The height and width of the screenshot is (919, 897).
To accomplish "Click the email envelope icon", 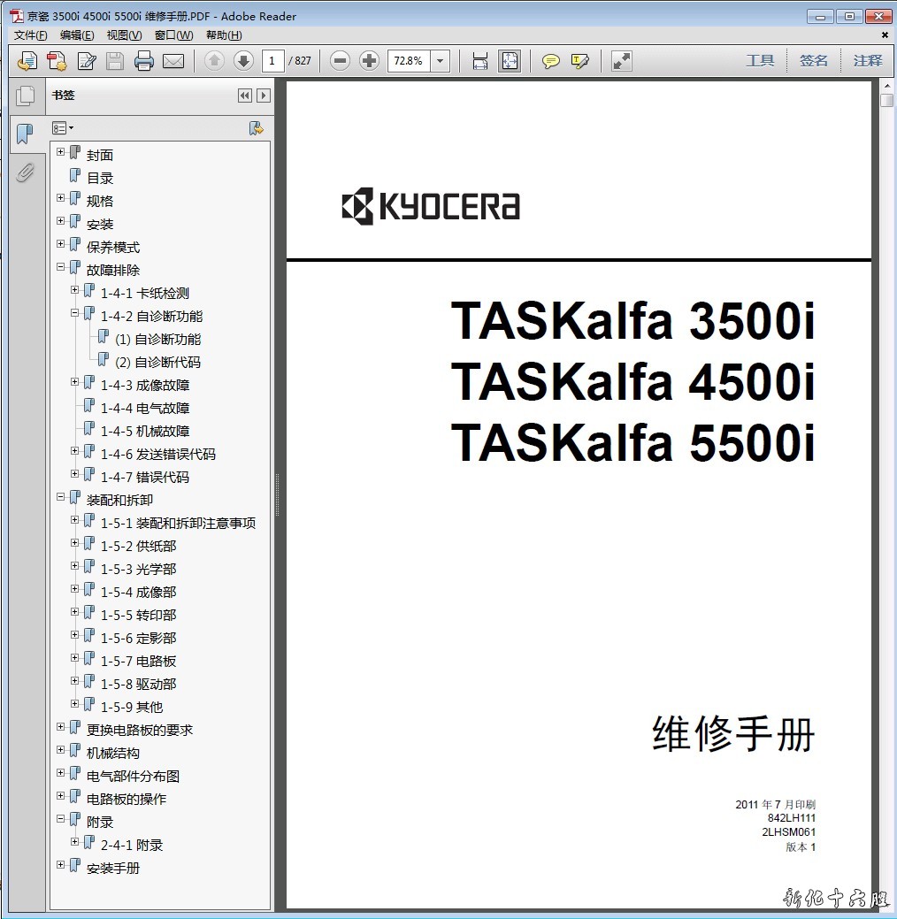I will pyautogui.click(x=172, y=61).
